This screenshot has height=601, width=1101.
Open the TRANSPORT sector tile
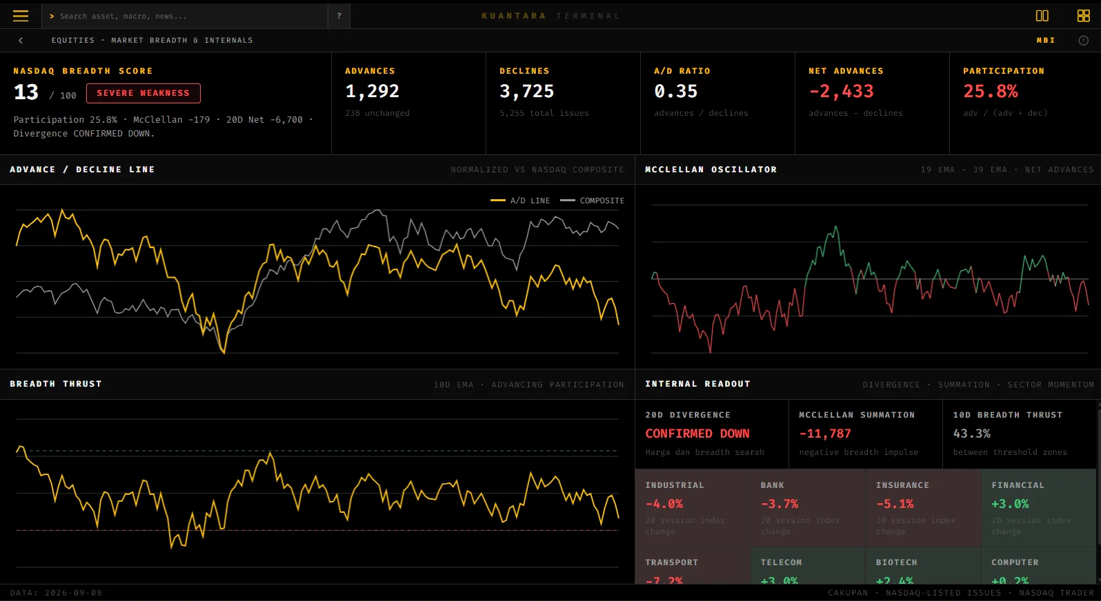(x=693, y=566)
